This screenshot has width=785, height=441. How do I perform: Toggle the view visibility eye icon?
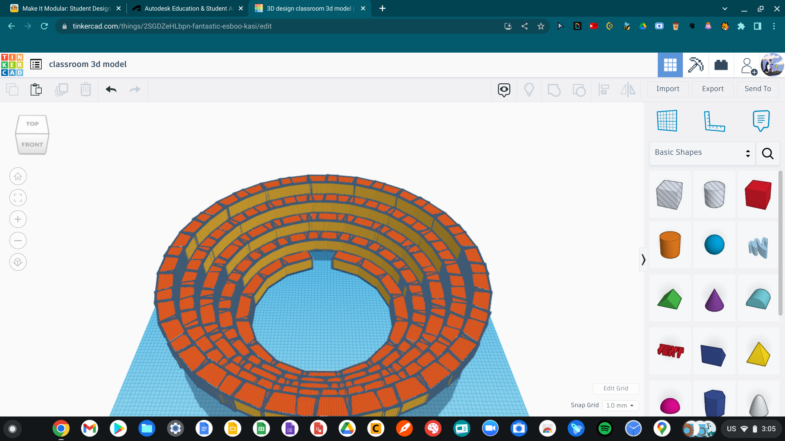coord(504,89)
